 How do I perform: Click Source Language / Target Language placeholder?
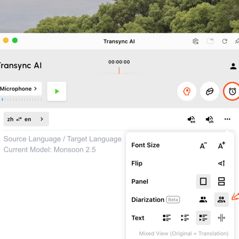pos(62,139)
